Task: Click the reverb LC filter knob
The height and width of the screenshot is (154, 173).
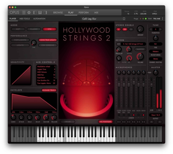Action: (x=119, y=58)
